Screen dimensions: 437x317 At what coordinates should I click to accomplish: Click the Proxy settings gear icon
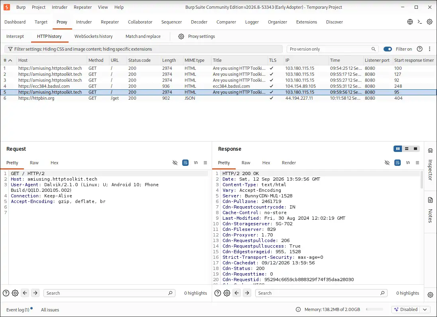coord(181,37)
